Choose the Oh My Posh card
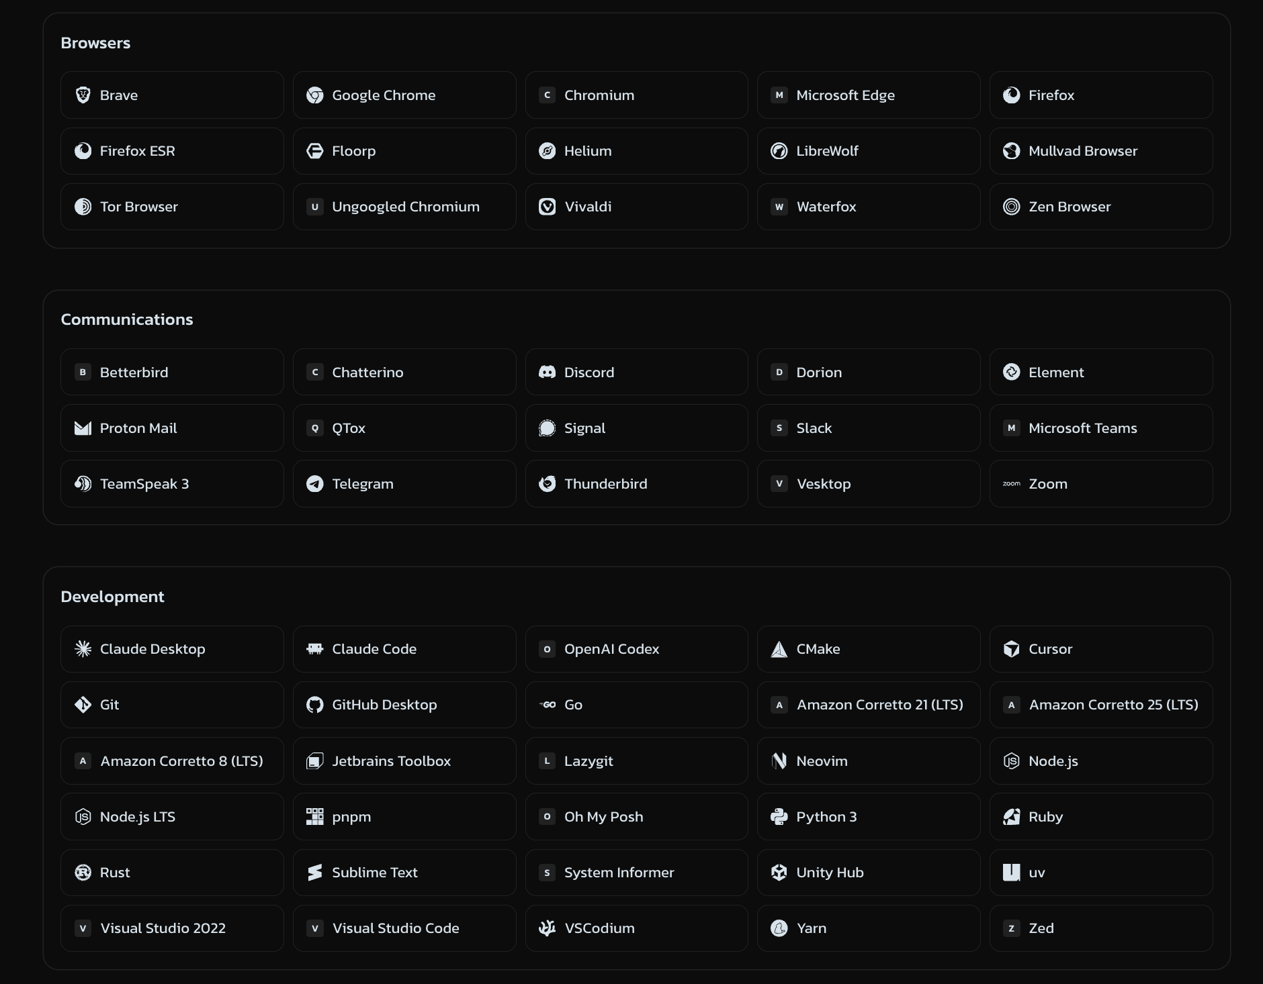The image size is (1263, 984). coord(637,817)
